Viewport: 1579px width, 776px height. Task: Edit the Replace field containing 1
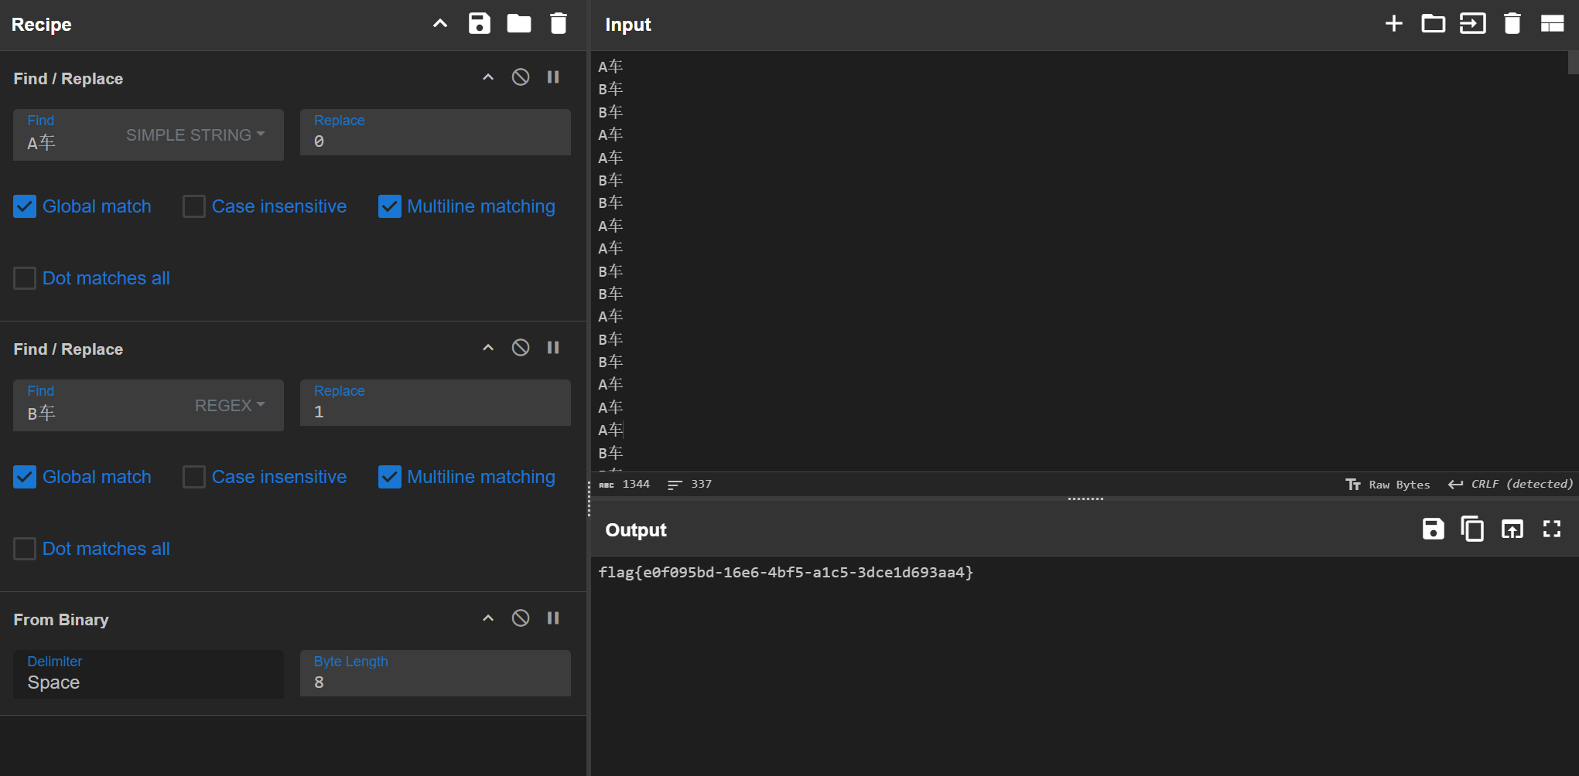(x=436, y=403)
